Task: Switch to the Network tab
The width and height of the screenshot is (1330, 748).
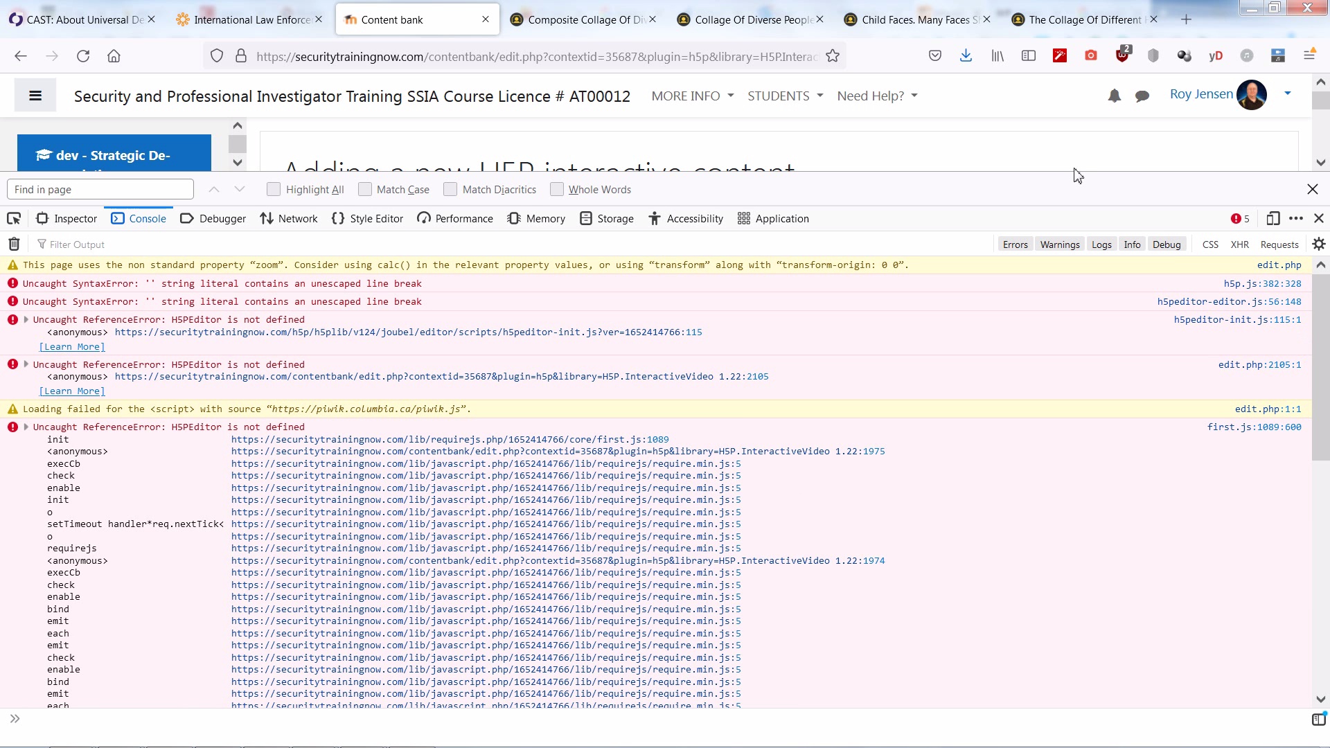Action: click(289, 219)
